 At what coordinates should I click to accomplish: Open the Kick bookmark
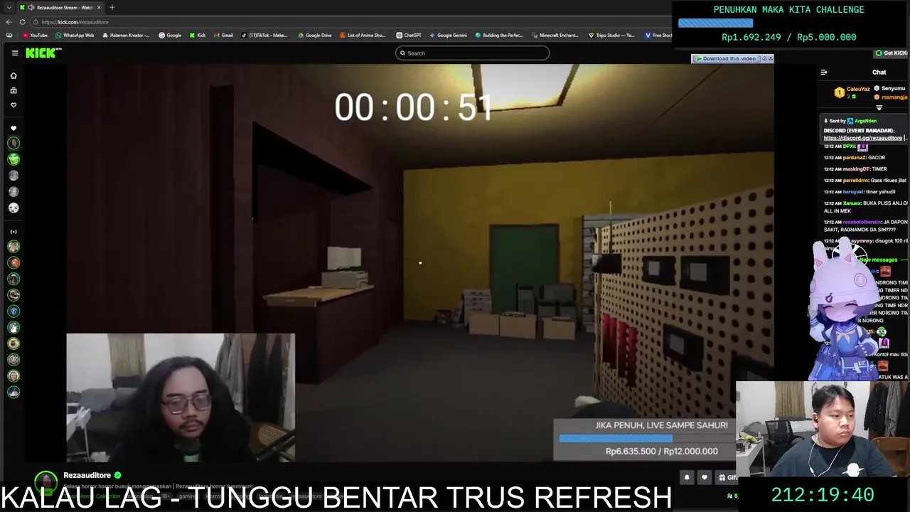[198, 35]
